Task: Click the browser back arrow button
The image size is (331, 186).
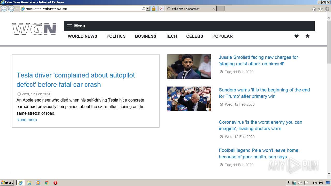Action: point(4,9)
